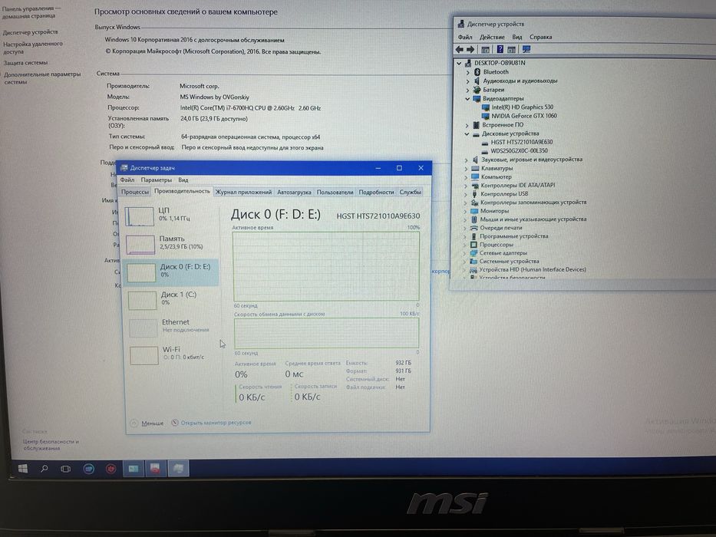Select Ethernet in performance sidebar
Viewport: 716px width, 537px height.
[x=173, y=327]
